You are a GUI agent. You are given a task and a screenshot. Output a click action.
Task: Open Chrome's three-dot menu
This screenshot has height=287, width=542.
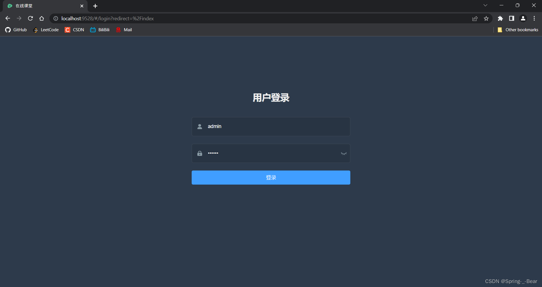pyautogui.click(x=534, y=18)
